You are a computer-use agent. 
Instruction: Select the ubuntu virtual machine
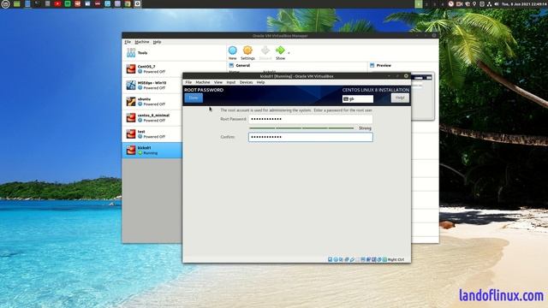(x=152, y=101)
